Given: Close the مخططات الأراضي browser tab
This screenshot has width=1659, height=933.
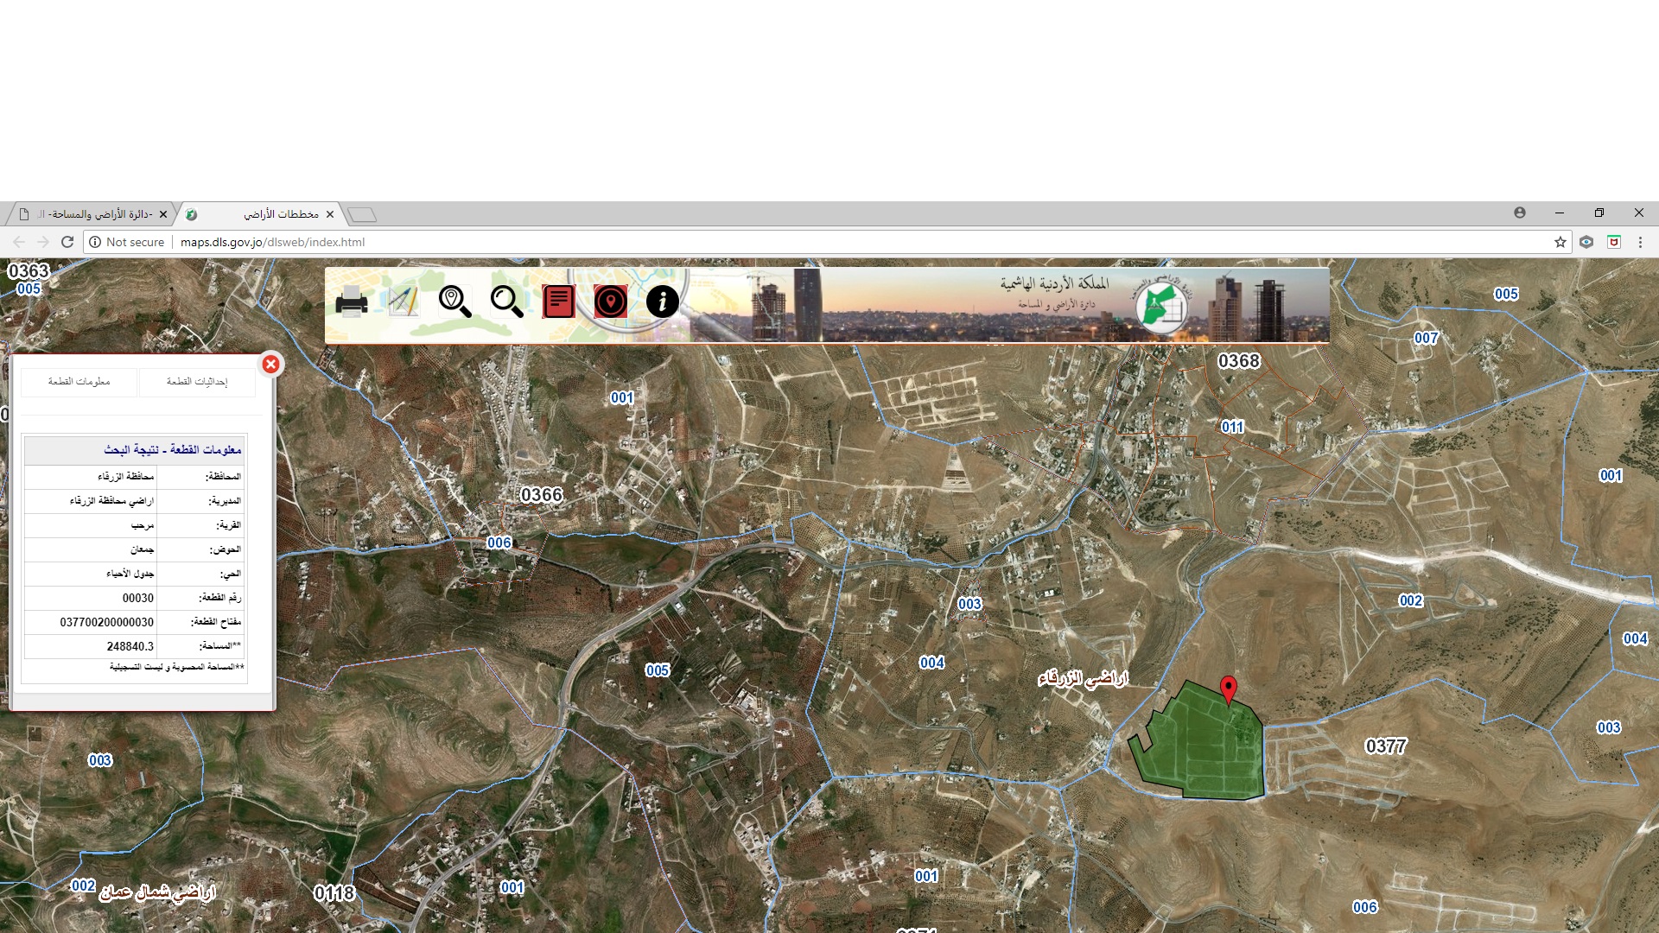Looking at the screenshot, I should [330, 214].
